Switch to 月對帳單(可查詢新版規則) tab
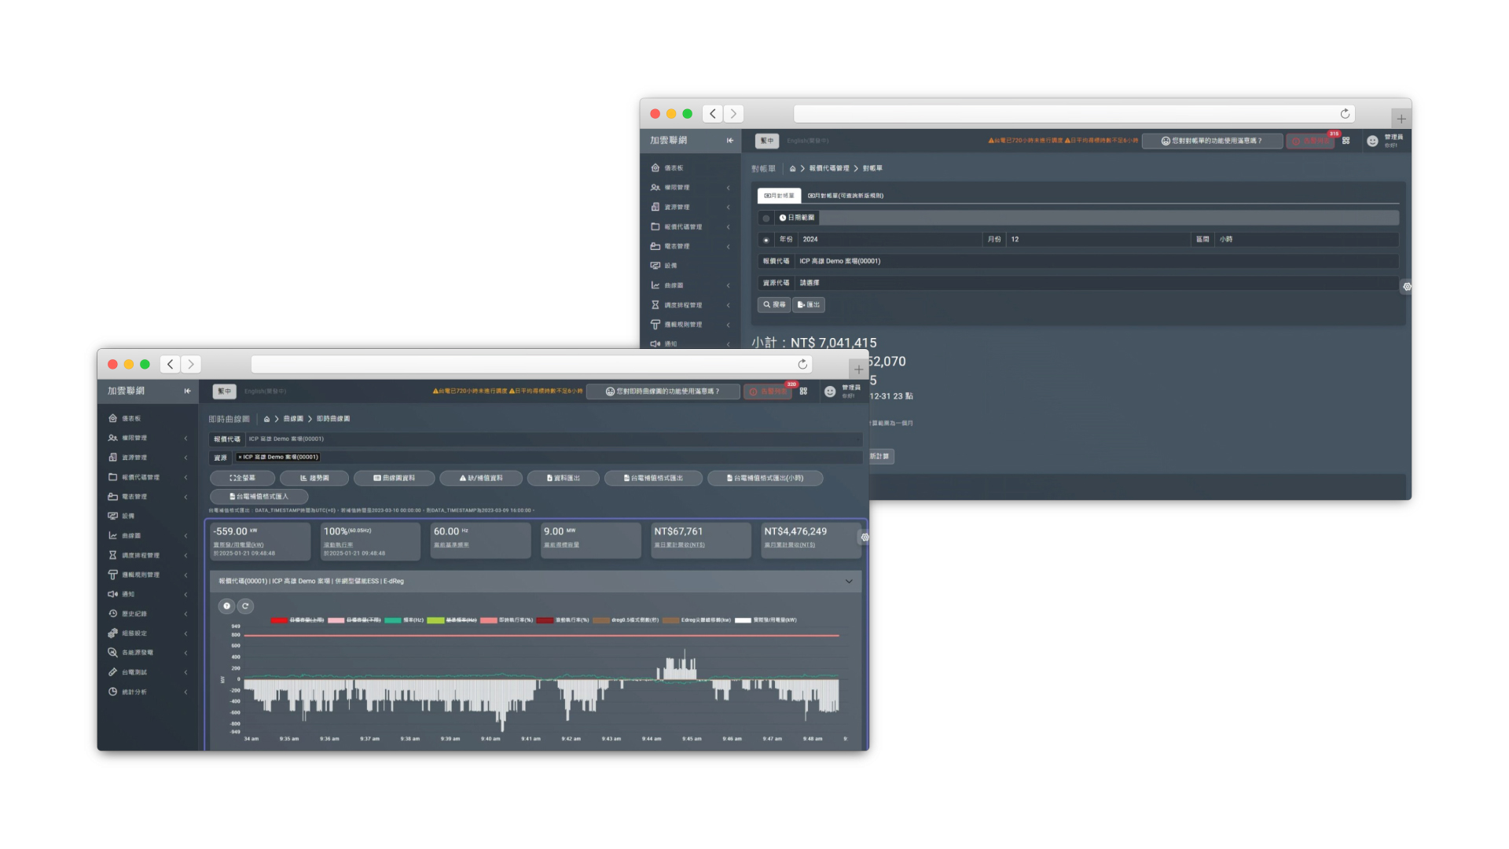 point(846,196)
